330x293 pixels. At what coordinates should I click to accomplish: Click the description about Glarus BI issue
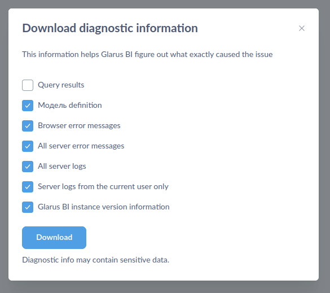[147, 54]
